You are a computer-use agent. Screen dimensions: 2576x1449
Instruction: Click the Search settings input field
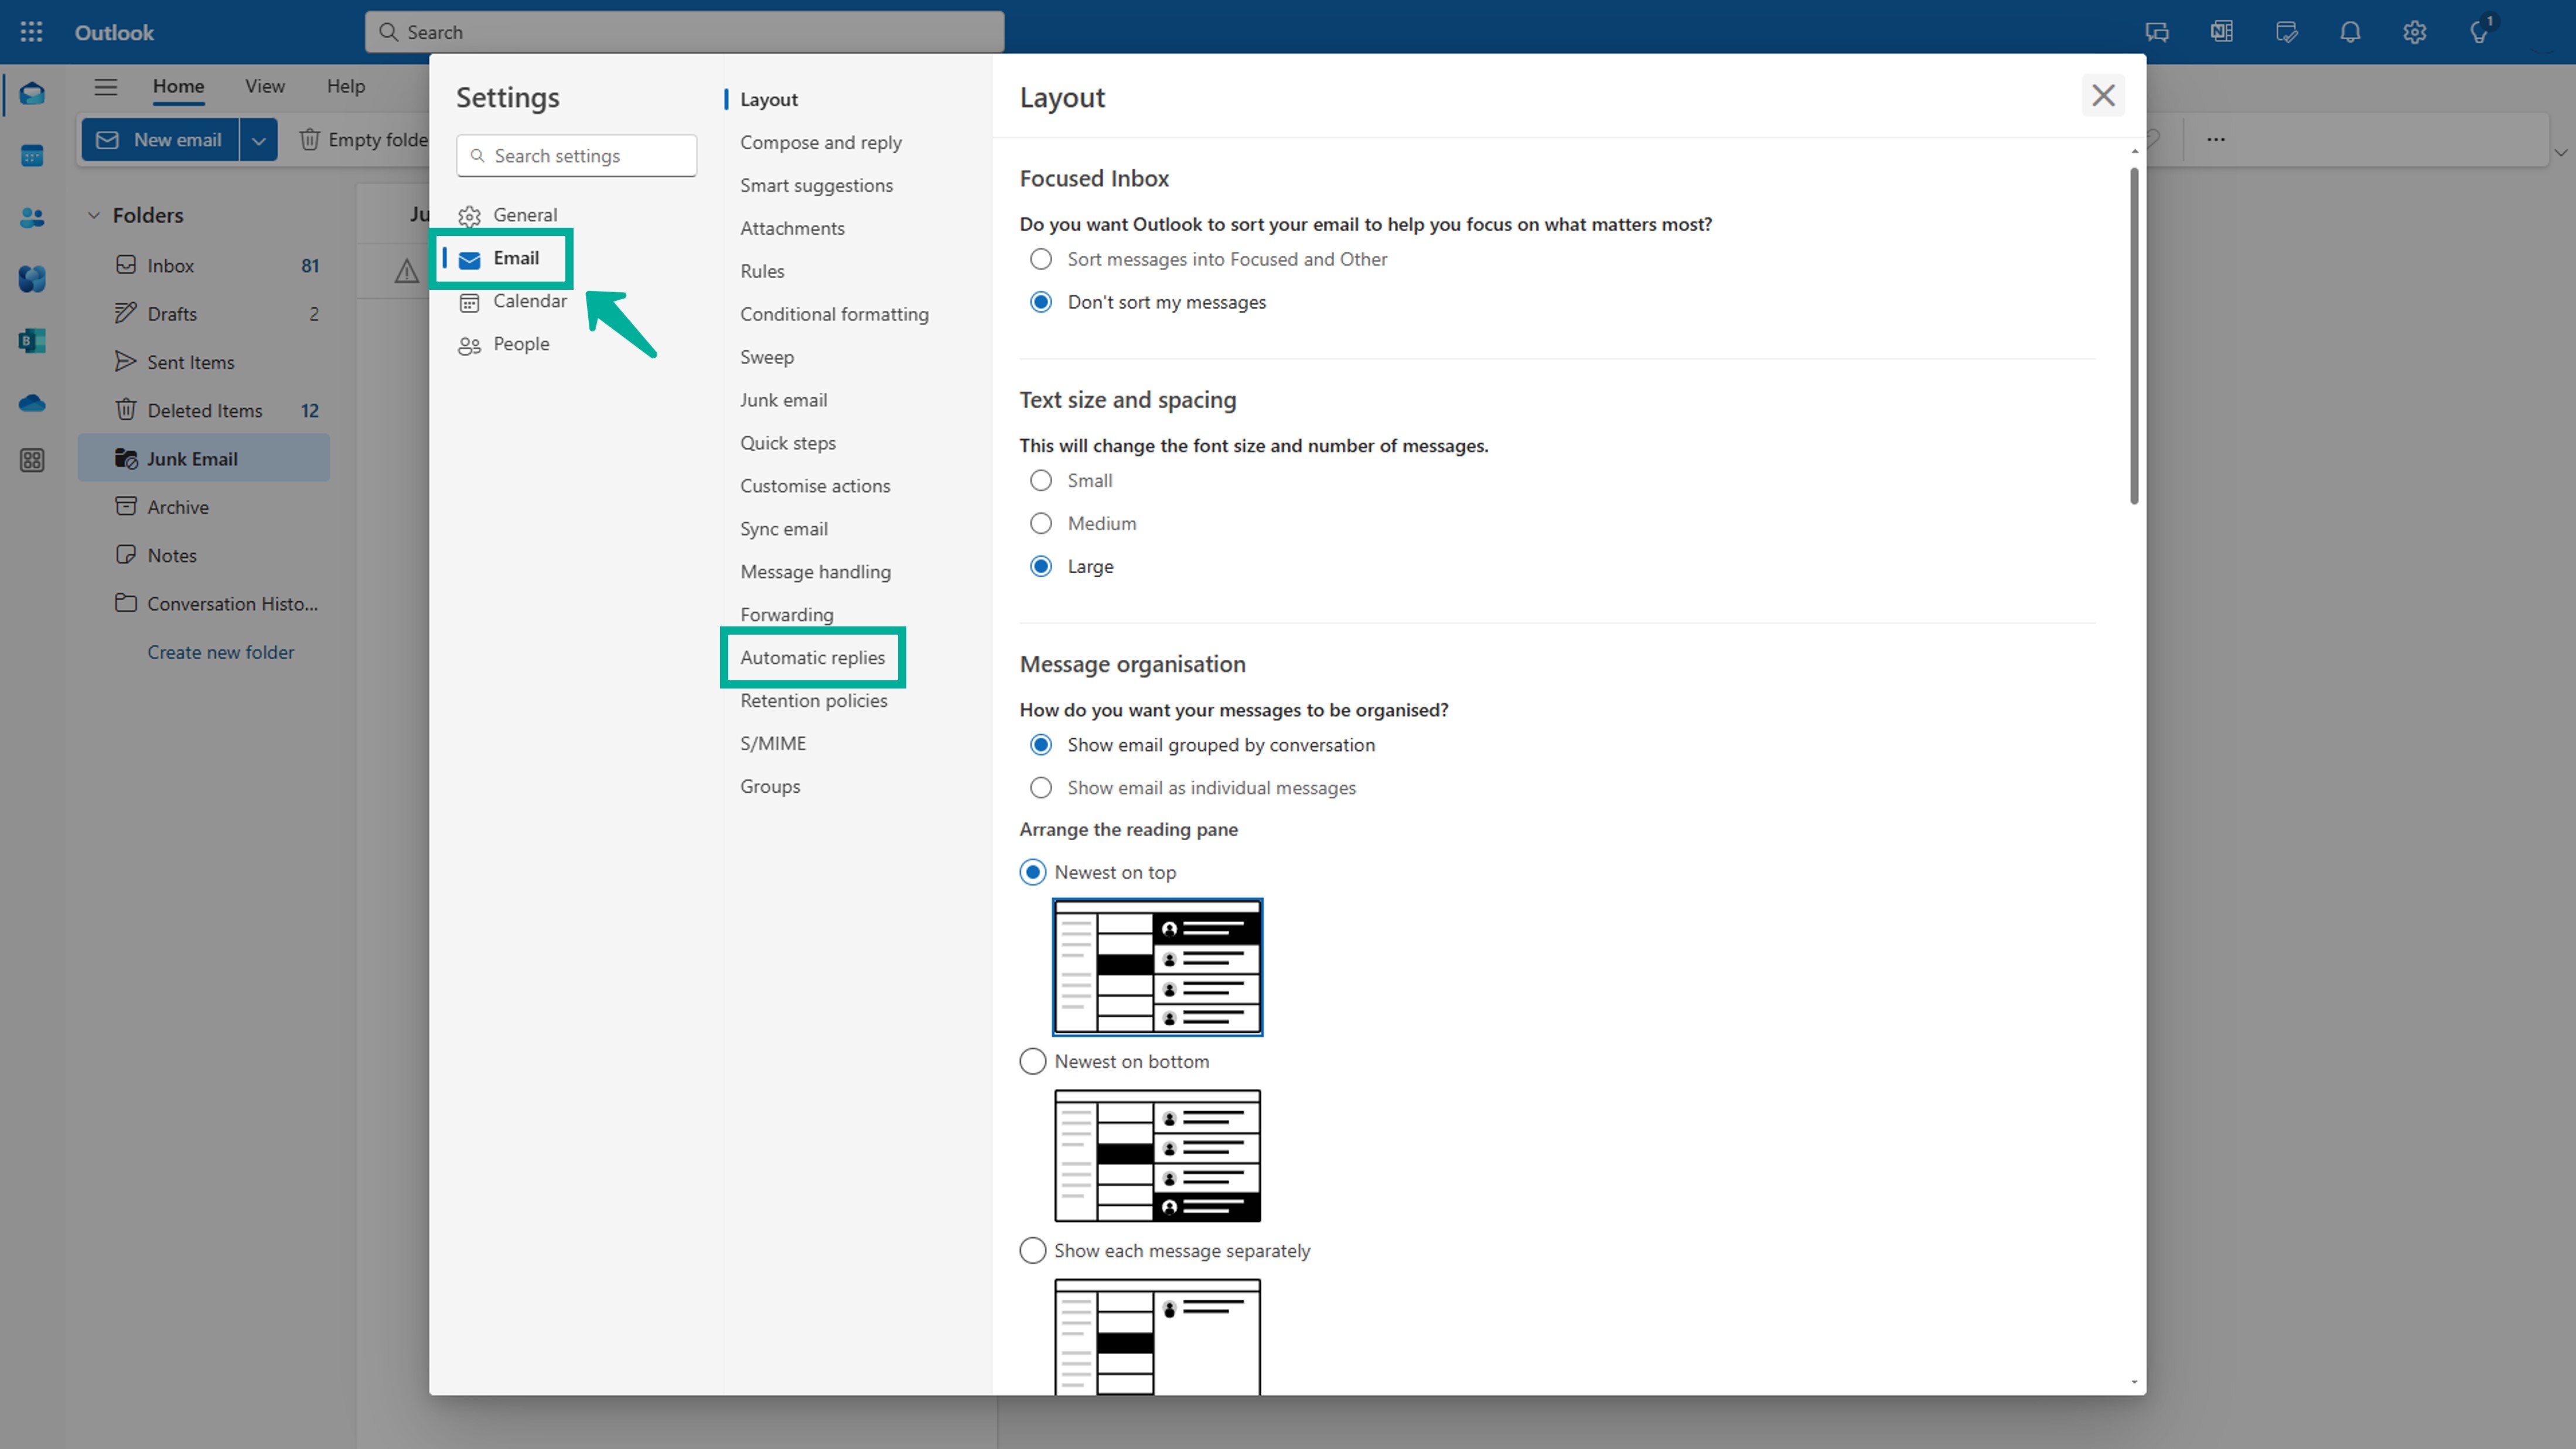[x=576, y=155]
